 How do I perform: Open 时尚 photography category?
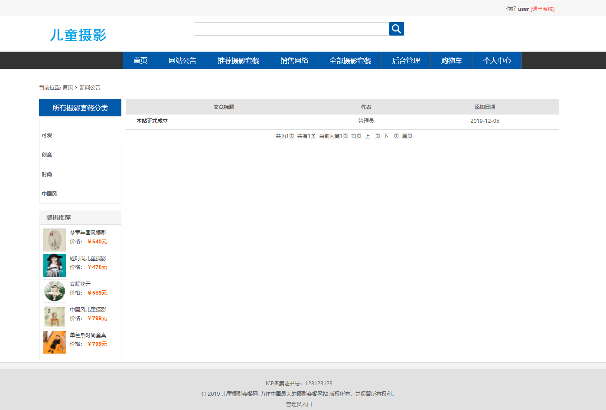[x=46, y=174]
